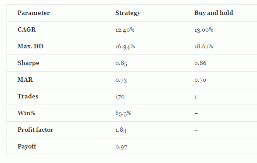Viewport: 257px width, 163px height.
Task: Click the Strategy Sharpe value 0.85
Action: [121, 64]
